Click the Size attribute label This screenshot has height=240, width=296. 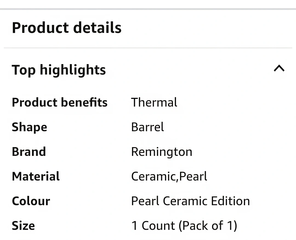coord(23,226)
